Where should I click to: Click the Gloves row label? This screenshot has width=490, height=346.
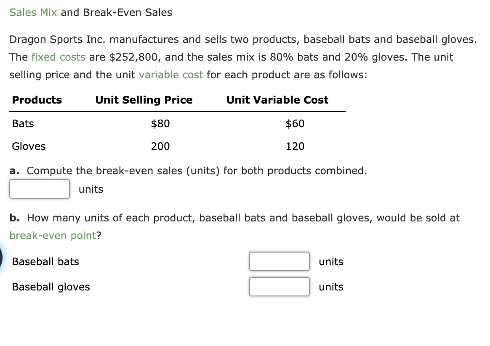[29, 146]
